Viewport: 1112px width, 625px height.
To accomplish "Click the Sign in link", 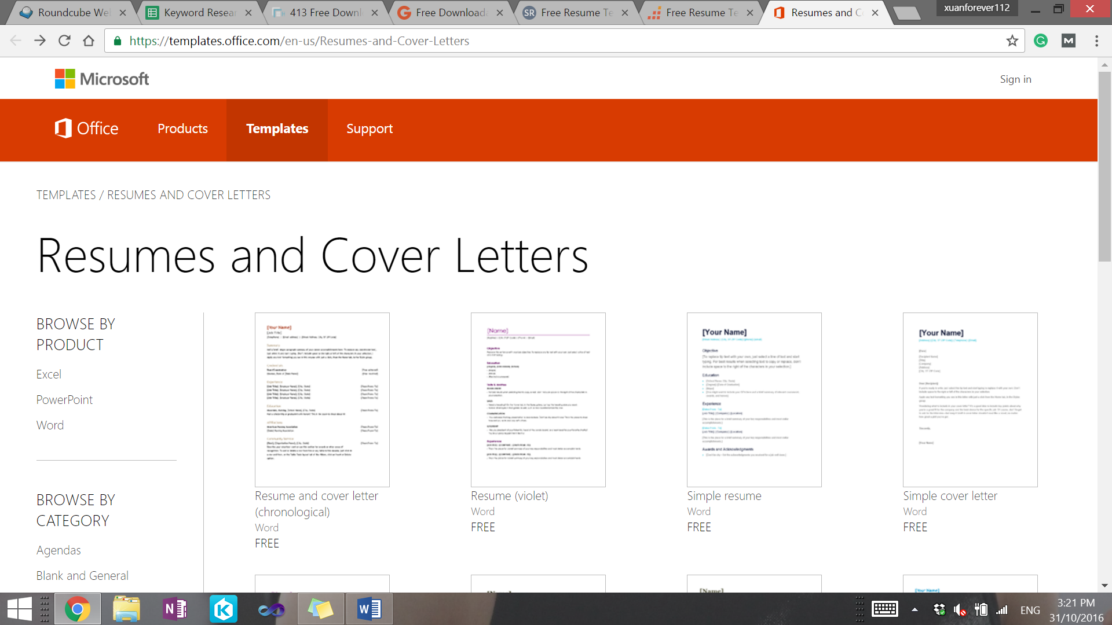I will coord(1015,79).
